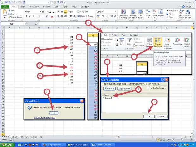This screenshot has height=147, width=196.
Task: Click the horizontal scrollbar at the bottom of the sheet
Action: click(152, 137)
